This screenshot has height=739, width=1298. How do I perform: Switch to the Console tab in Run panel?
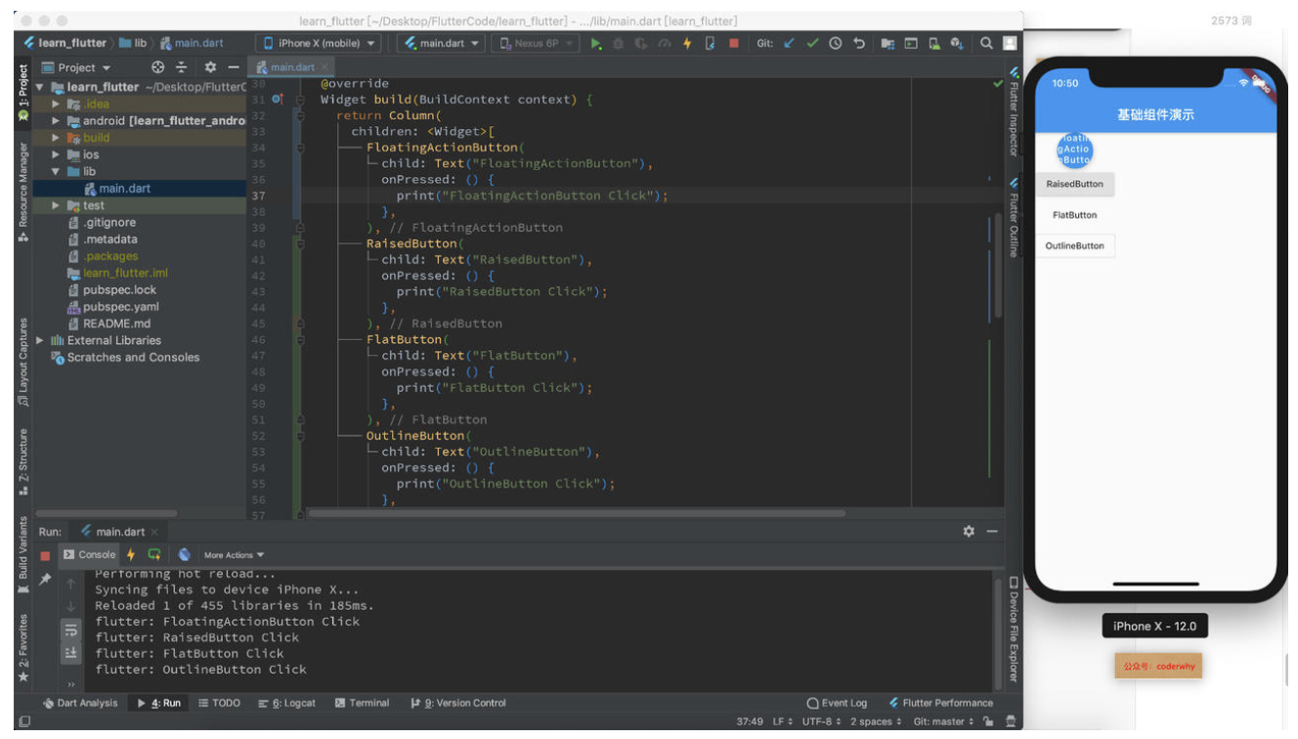pyautogui.click(x=90, y=554)
